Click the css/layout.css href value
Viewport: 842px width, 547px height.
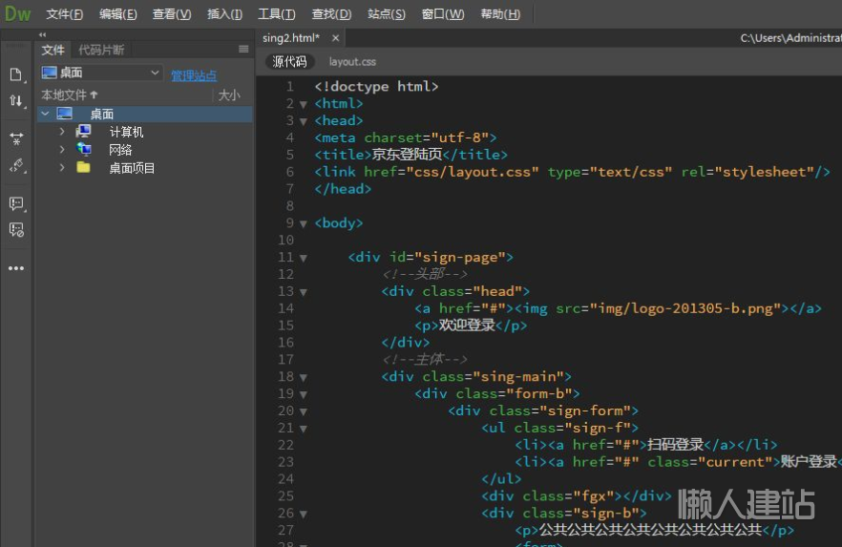pyautogui.click(x=472, y=172)
